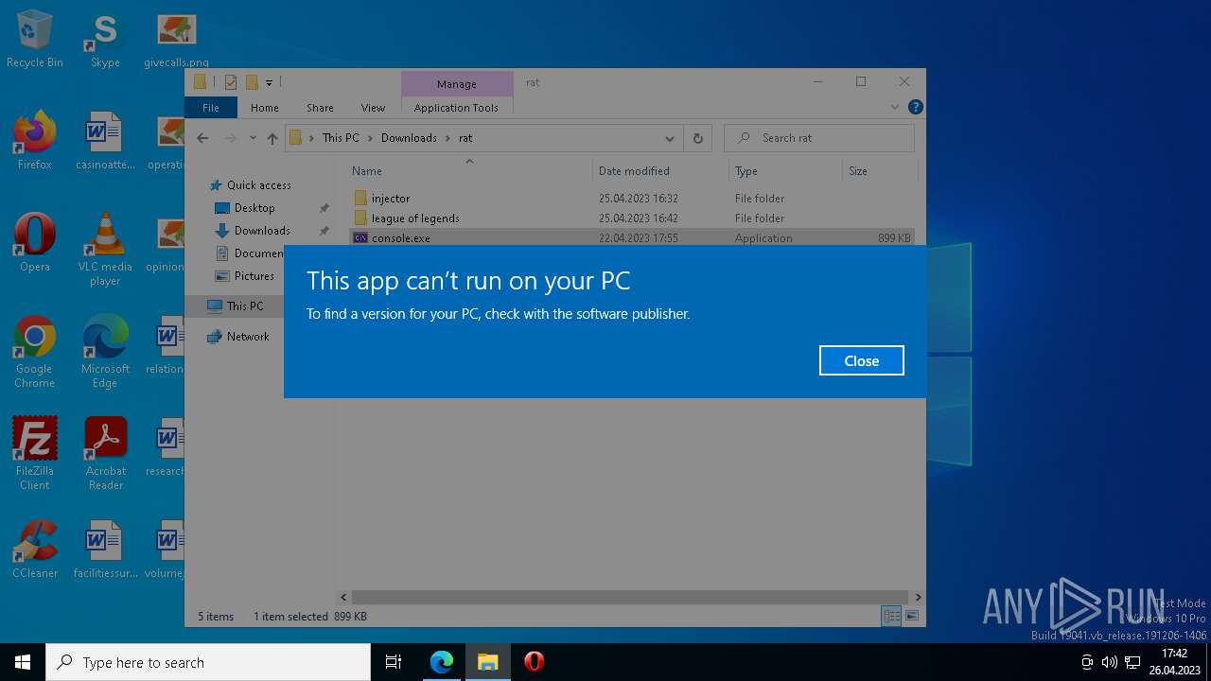The height and width of the screenshot is (681, 1211).
Task: Click the horizontal scrollbar in file list
Action: pos(631,598)
